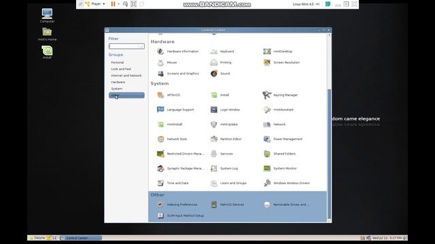
Task: Open System Log icon
Action: (213, 168)
